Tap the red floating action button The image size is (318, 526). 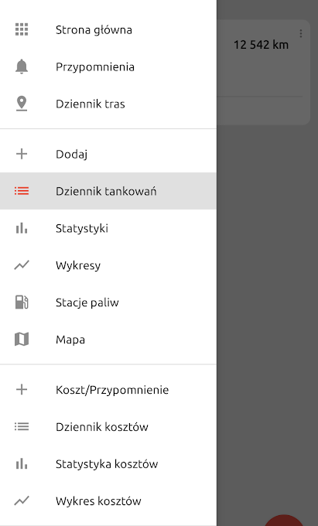[284, 521]
